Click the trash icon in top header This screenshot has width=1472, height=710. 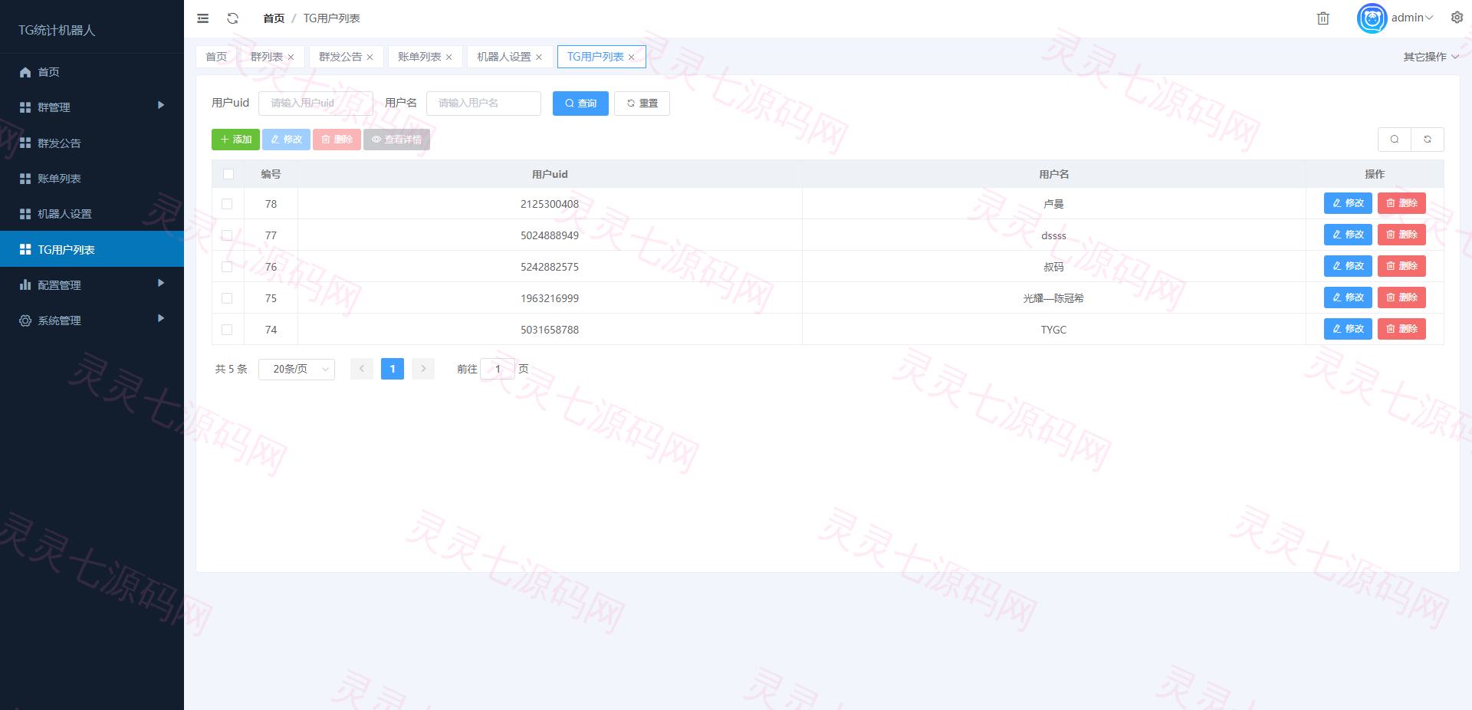[x=1323, y=18]
